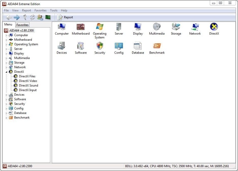Select DirectX Files in the tree
This screenshot has width=238, height=171.
click(27, 76)
